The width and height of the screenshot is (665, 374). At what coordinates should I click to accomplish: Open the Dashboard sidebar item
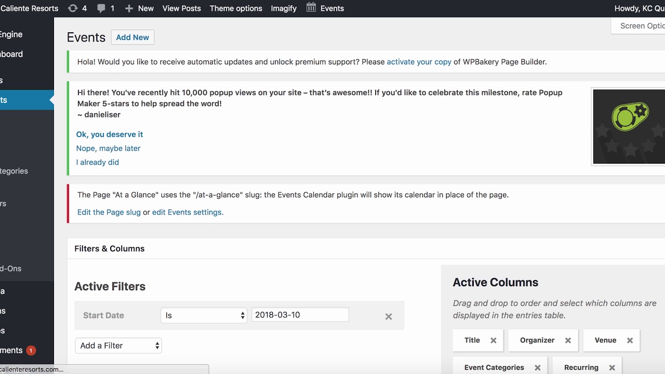11,54
